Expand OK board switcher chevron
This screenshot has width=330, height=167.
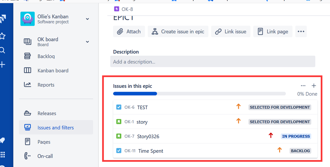[87, 42]
